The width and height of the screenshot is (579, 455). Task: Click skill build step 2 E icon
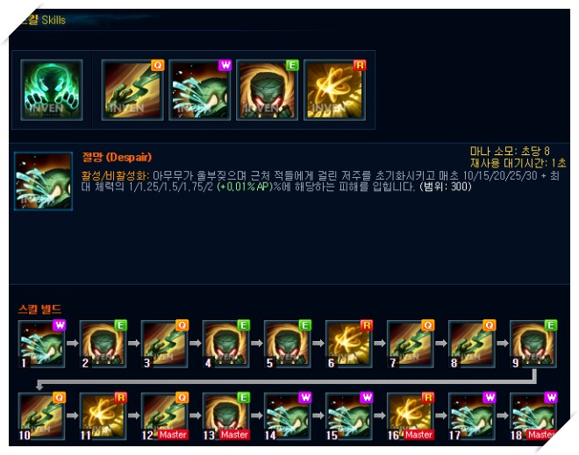point(103,344)
